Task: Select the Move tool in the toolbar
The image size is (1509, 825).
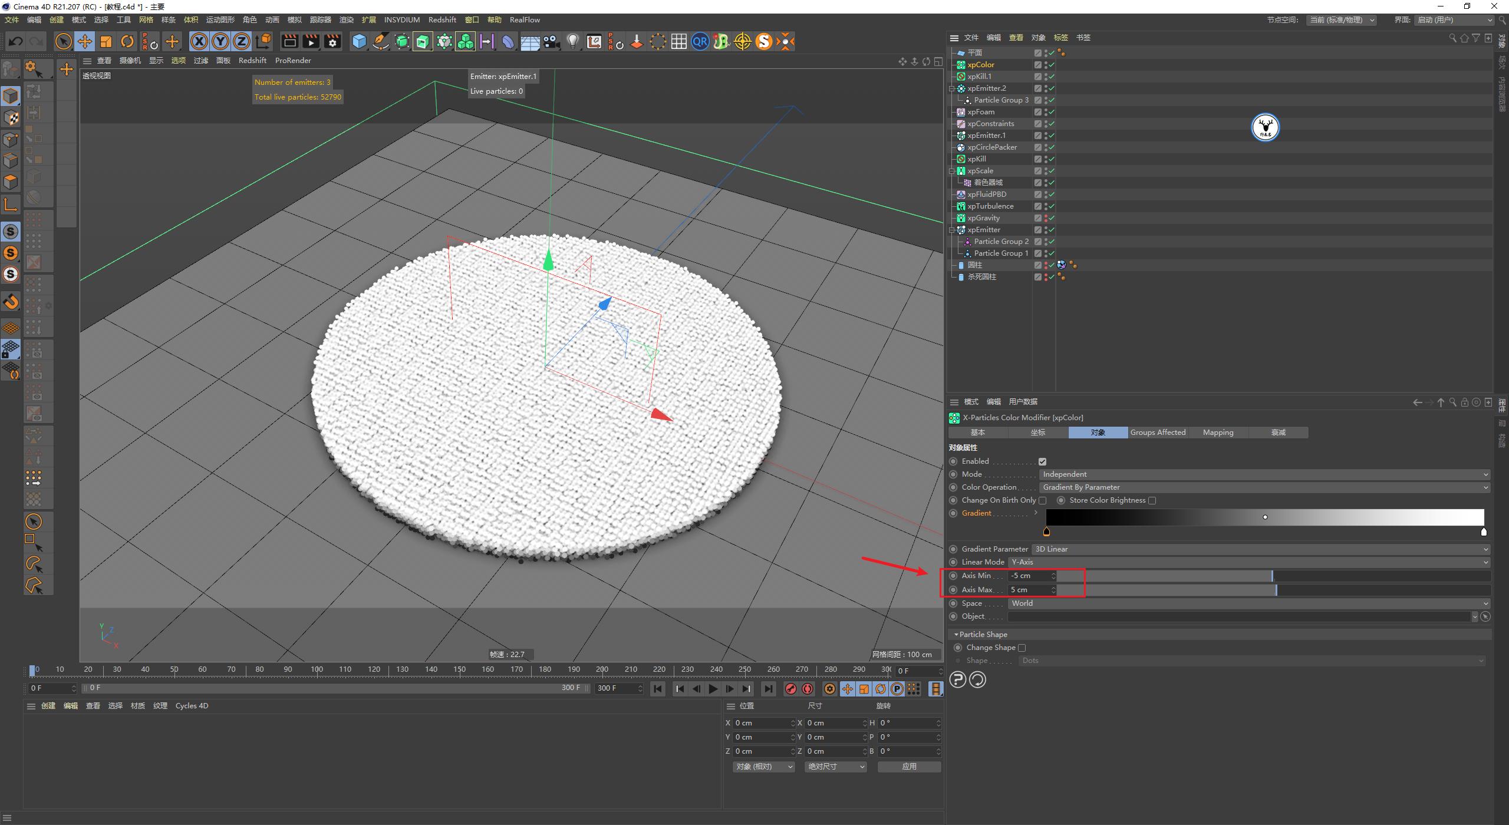Action: (x=85, y=41)
